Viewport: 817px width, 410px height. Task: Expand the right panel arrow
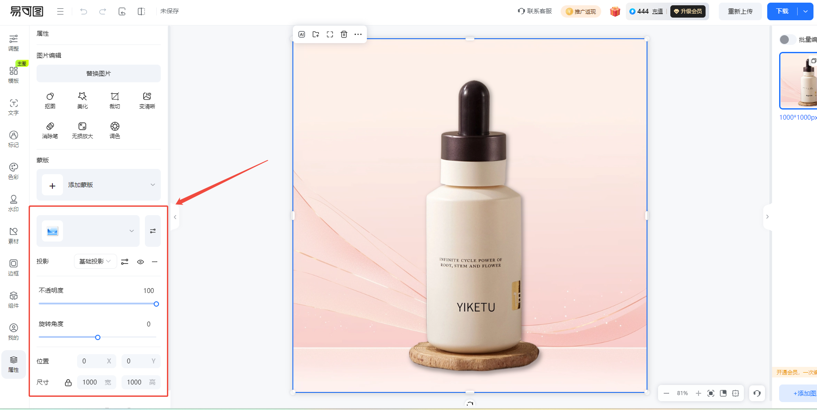pos(767,217)
